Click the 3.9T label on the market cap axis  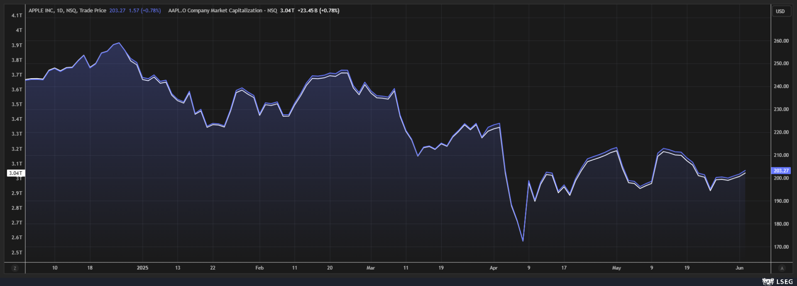click(x=17, y=45)
